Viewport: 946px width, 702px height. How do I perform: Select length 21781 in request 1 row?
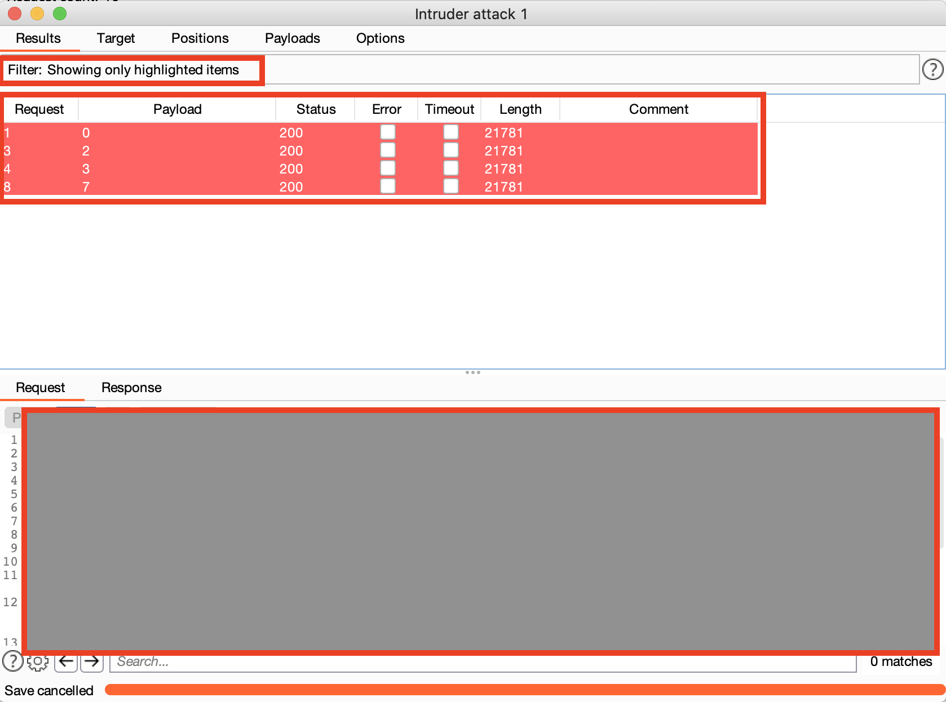(504, 133)
